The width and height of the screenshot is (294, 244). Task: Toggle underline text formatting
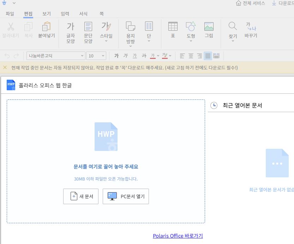134,56
